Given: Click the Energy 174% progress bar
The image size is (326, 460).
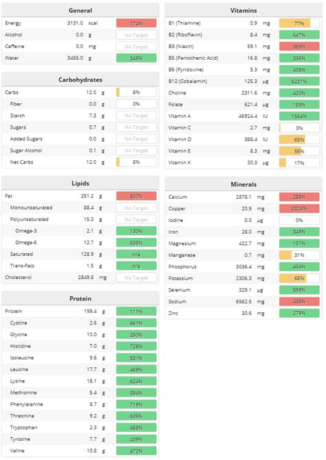Looking at the screenshot, I should coord(136,23).
